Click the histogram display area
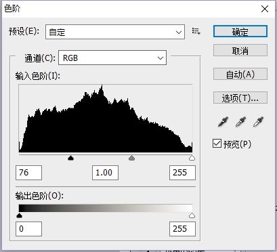 (x=106, y=119)
